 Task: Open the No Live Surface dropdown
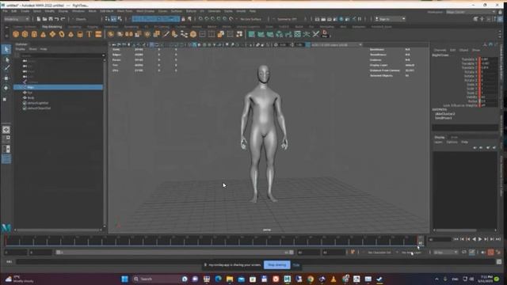point(251,19)
